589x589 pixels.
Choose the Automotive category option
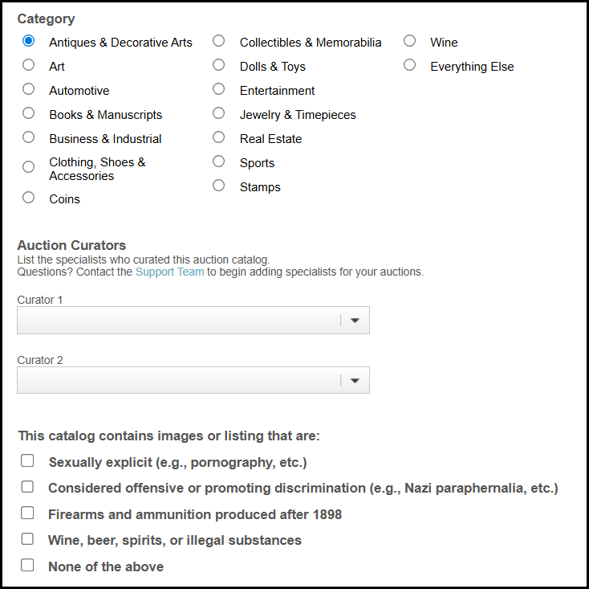pos(29,89)
